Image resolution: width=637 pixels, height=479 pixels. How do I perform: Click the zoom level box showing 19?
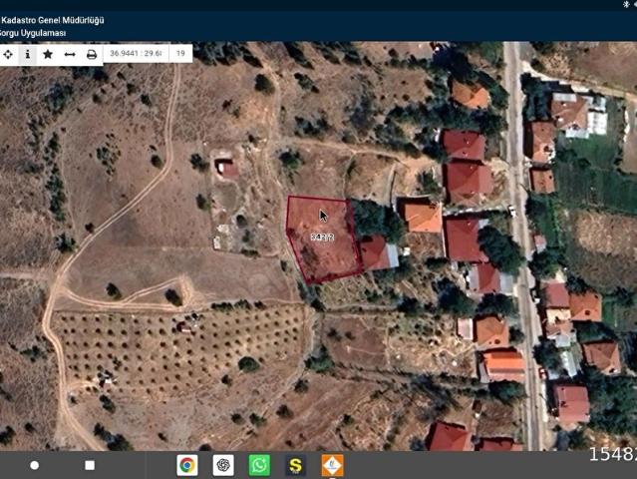coord(180,54)
